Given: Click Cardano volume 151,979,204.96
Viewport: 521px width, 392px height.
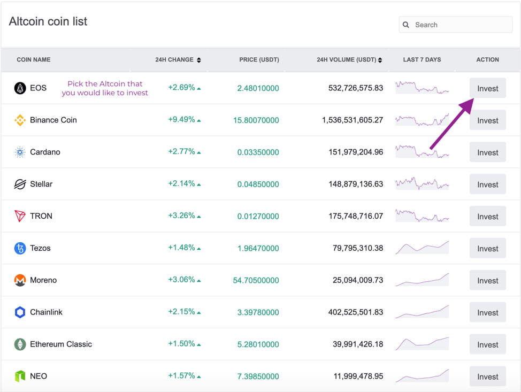Looking at the screenshot, I should coord(356,152).
